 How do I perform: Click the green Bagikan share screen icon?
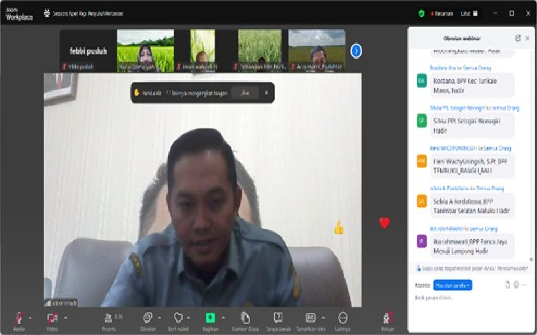coord(210,318)
